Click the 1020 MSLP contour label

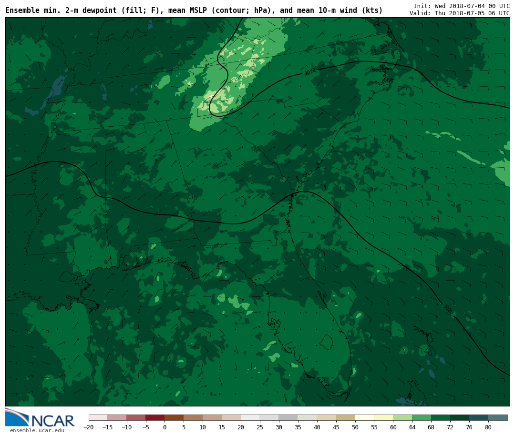point(448,309)
